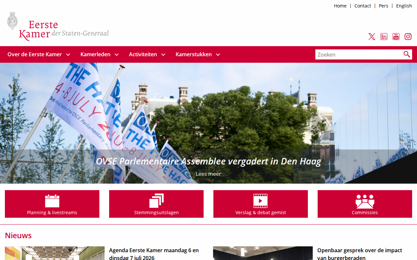Open the LinkedIn social icon
This screenshot has height=260, width=417.
point(384,37)
